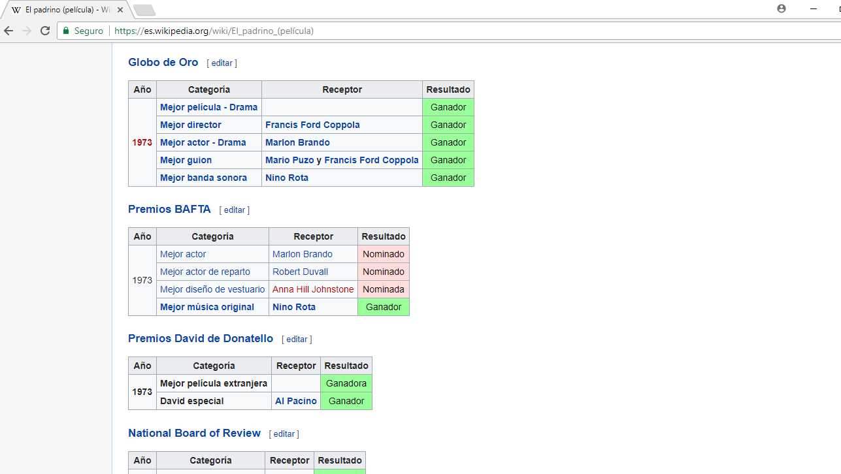Open the Mario Puzo link
This screenshot has width=841, height=474.
(289, 160)
